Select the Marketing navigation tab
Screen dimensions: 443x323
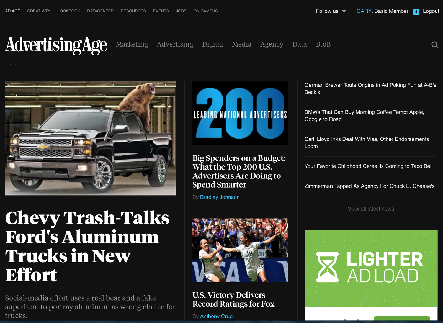(132, 44)
